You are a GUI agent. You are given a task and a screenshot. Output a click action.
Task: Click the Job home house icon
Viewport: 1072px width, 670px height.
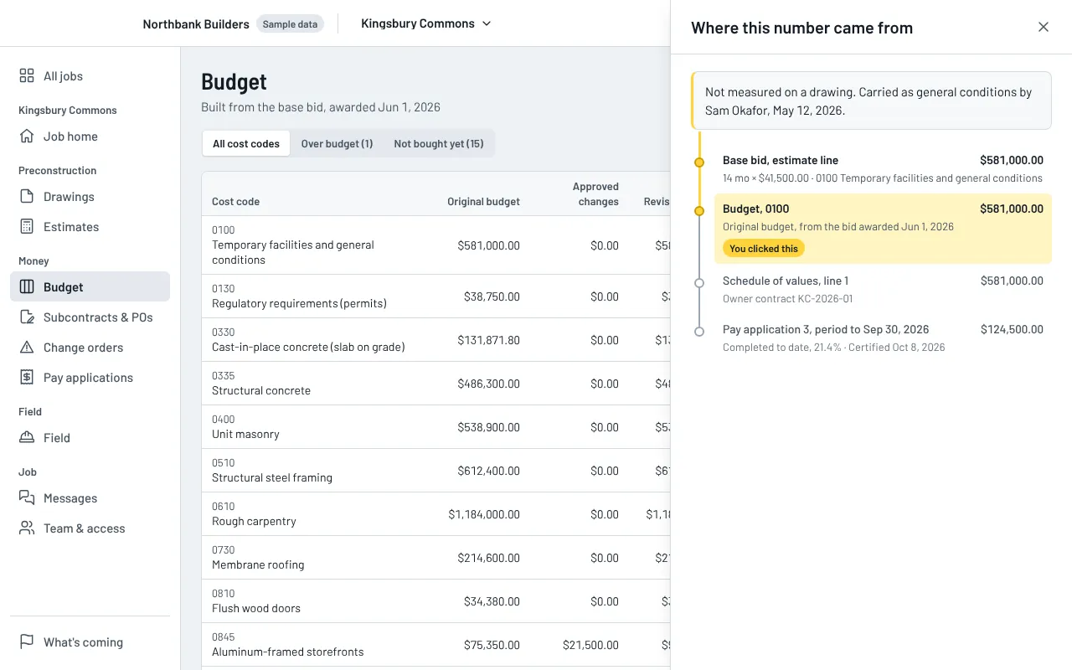(x=27, y=137)
